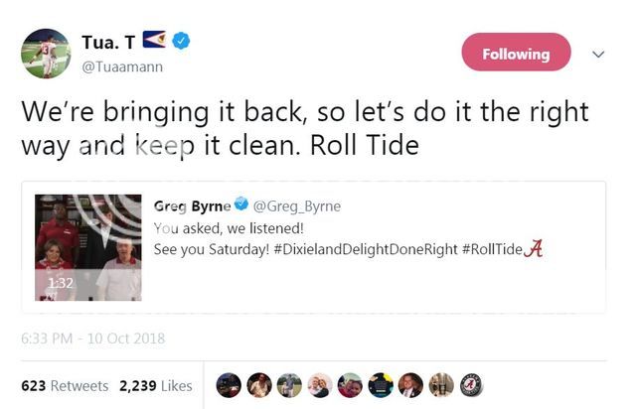Toggle the Following button
This screenshot has height=409, width=636.
pos(516,53)
